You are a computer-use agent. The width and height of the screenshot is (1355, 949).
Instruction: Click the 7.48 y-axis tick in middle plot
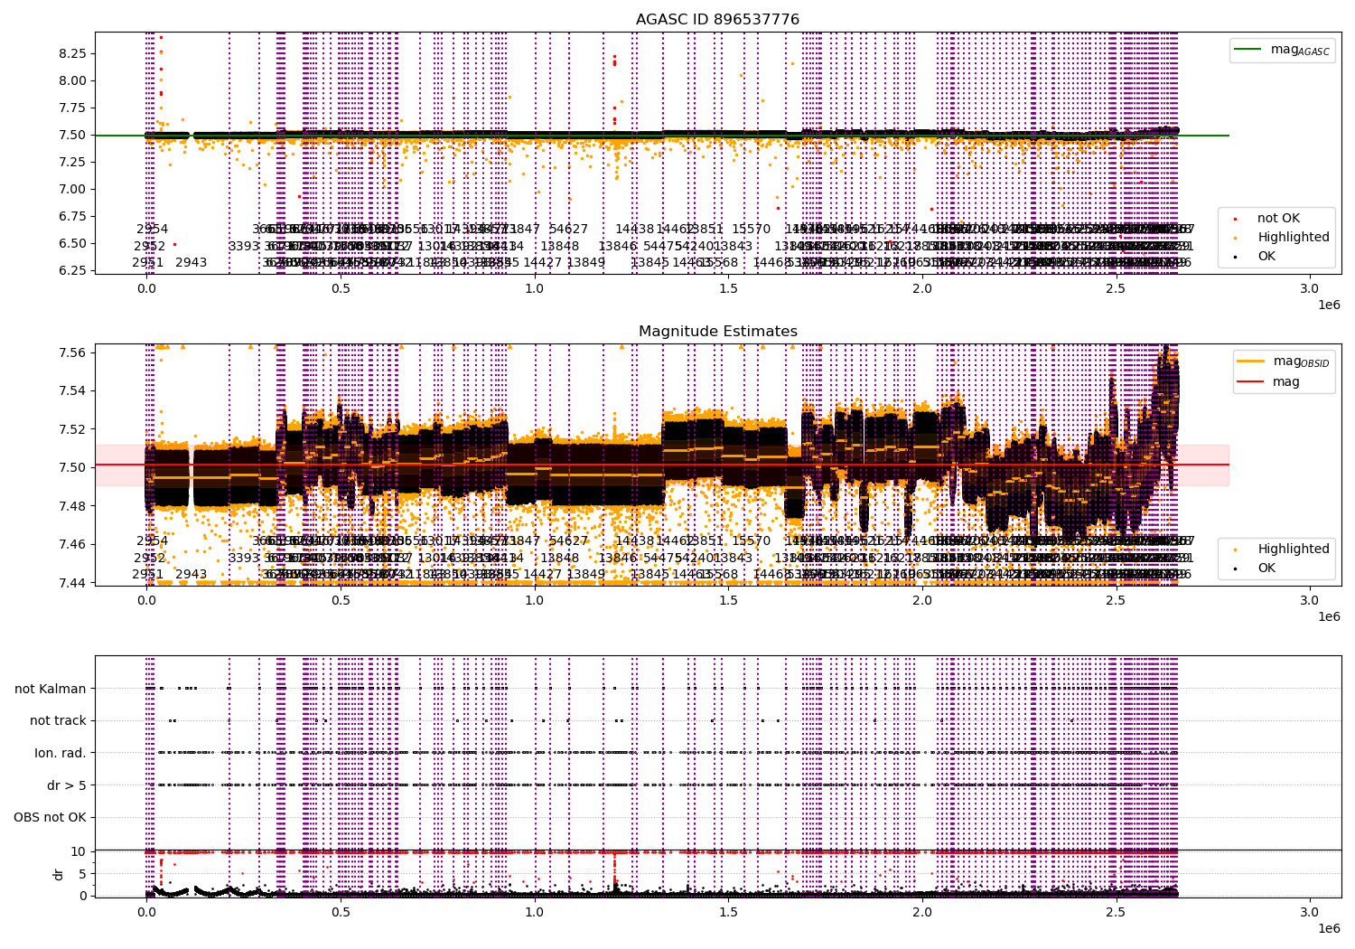[x=72, y=506]
